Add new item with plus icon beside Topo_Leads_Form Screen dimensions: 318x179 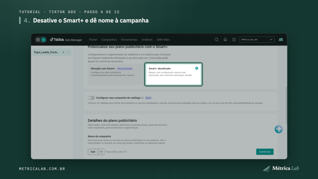point(63,52)
